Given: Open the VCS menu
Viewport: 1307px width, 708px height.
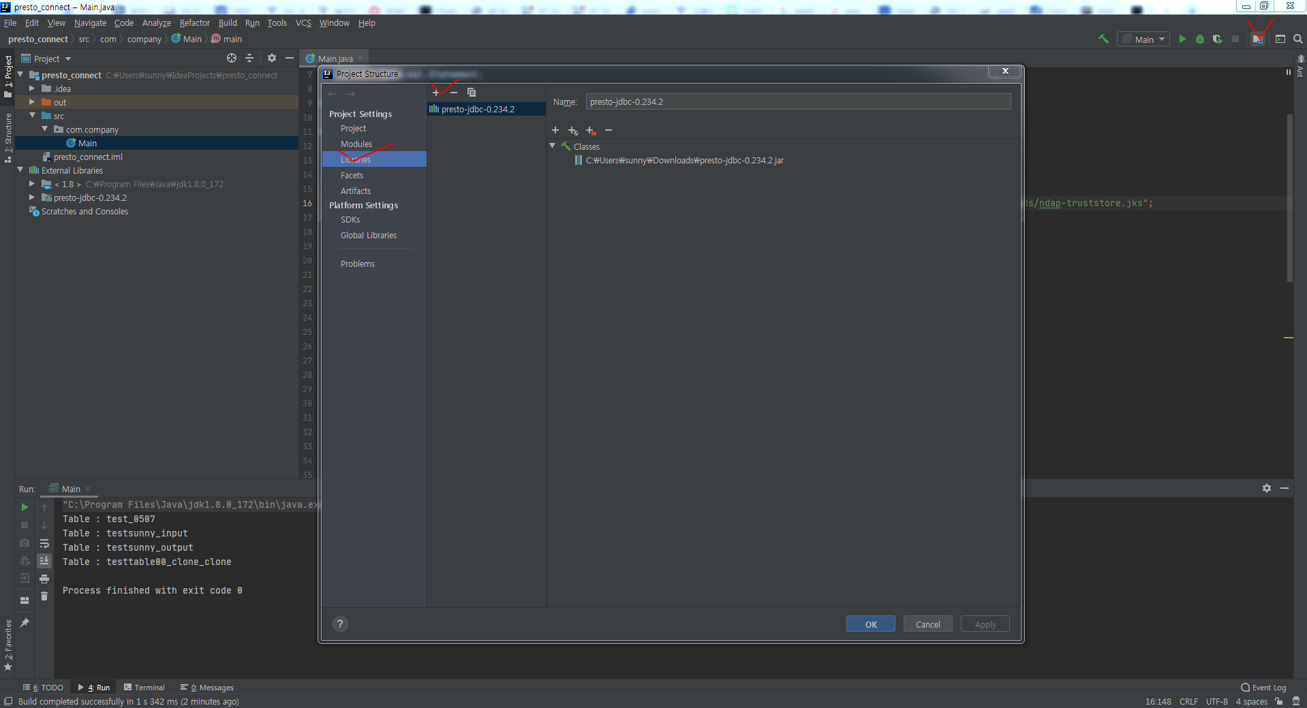Looking at the screenshot, I should tap(303, 23).
